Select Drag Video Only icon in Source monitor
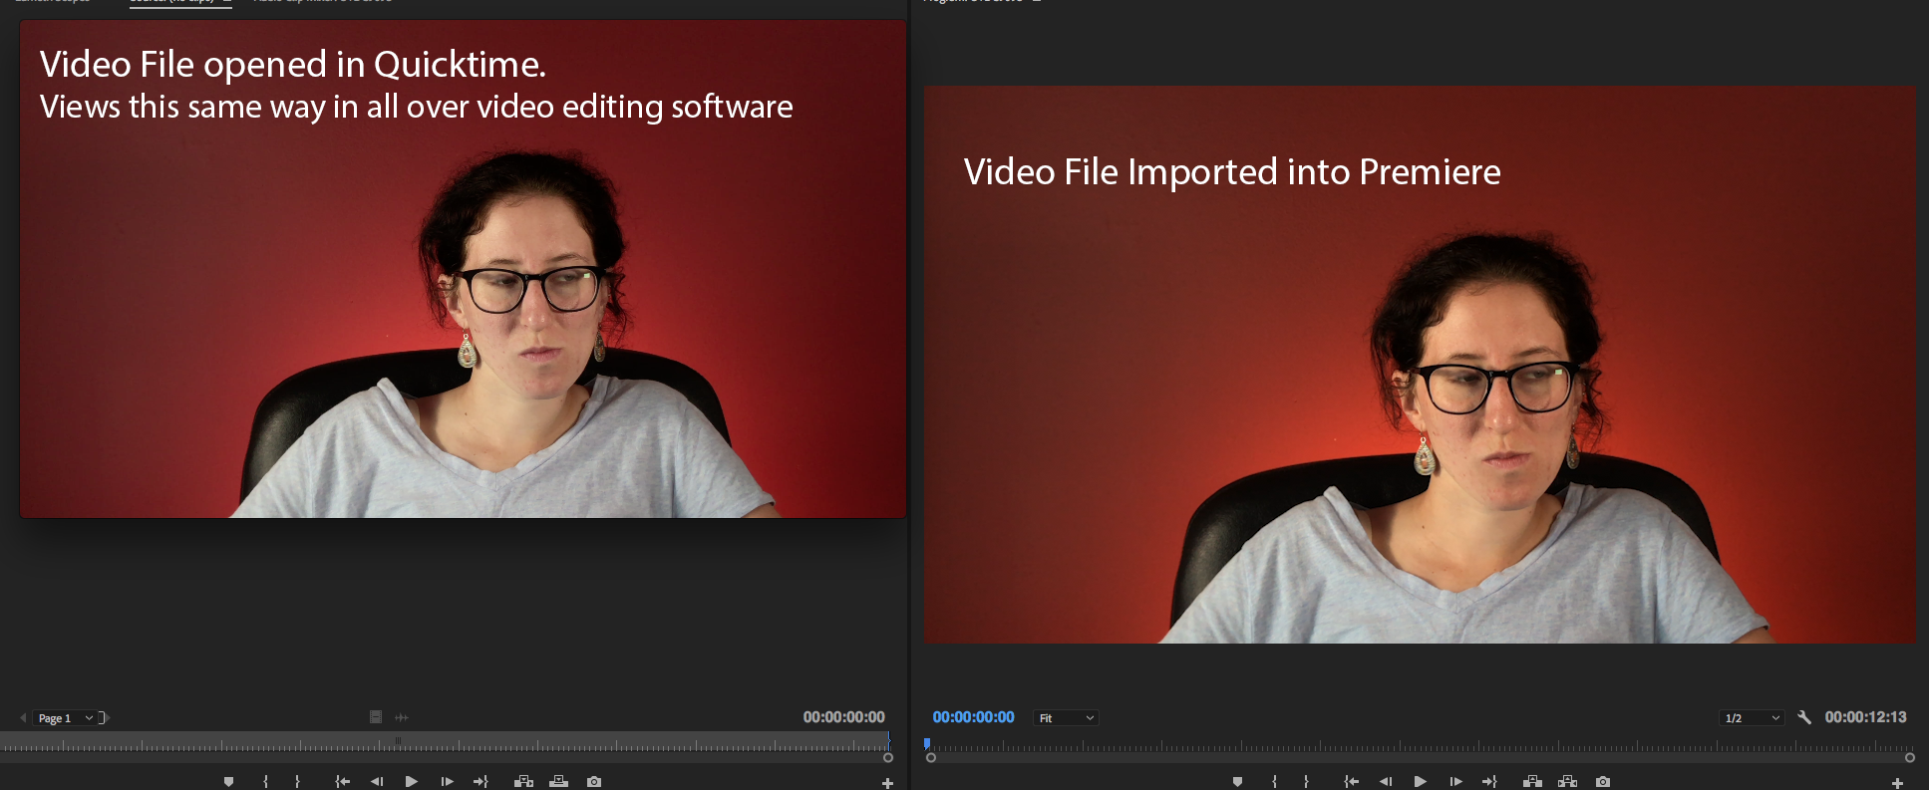The height and width of the screenshot is (790, 1929). pyautogui.click(x=376, y=717)
